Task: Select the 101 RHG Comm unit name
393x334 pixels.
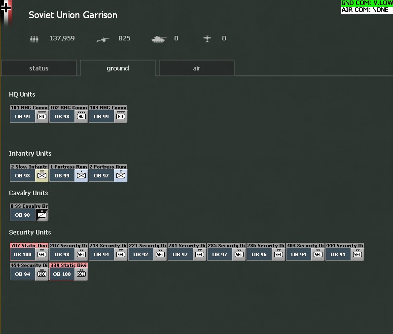Action: (x=29, y=108)
